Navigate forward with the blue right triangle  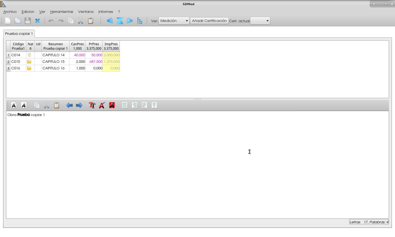tap(130, 21)
